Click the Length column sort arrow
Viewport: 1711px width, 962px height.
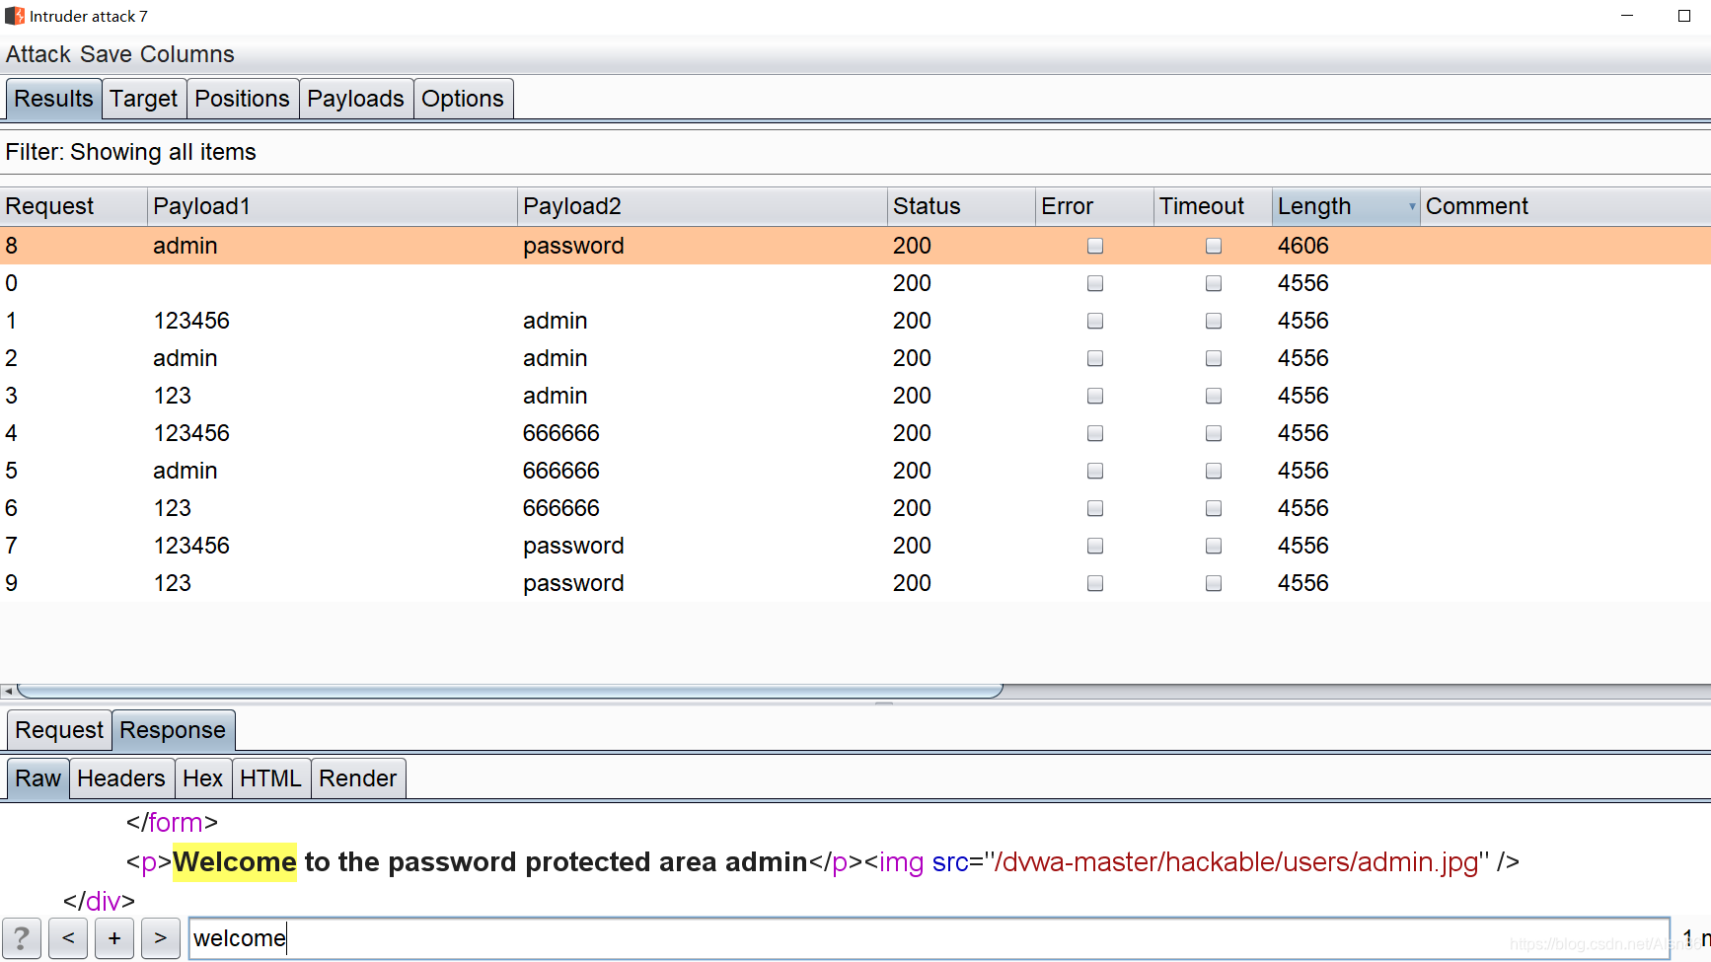1412,206
